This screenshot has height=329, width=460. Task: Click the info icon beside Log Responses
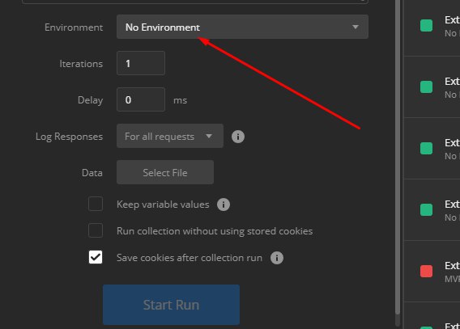[x=238, y=137]
